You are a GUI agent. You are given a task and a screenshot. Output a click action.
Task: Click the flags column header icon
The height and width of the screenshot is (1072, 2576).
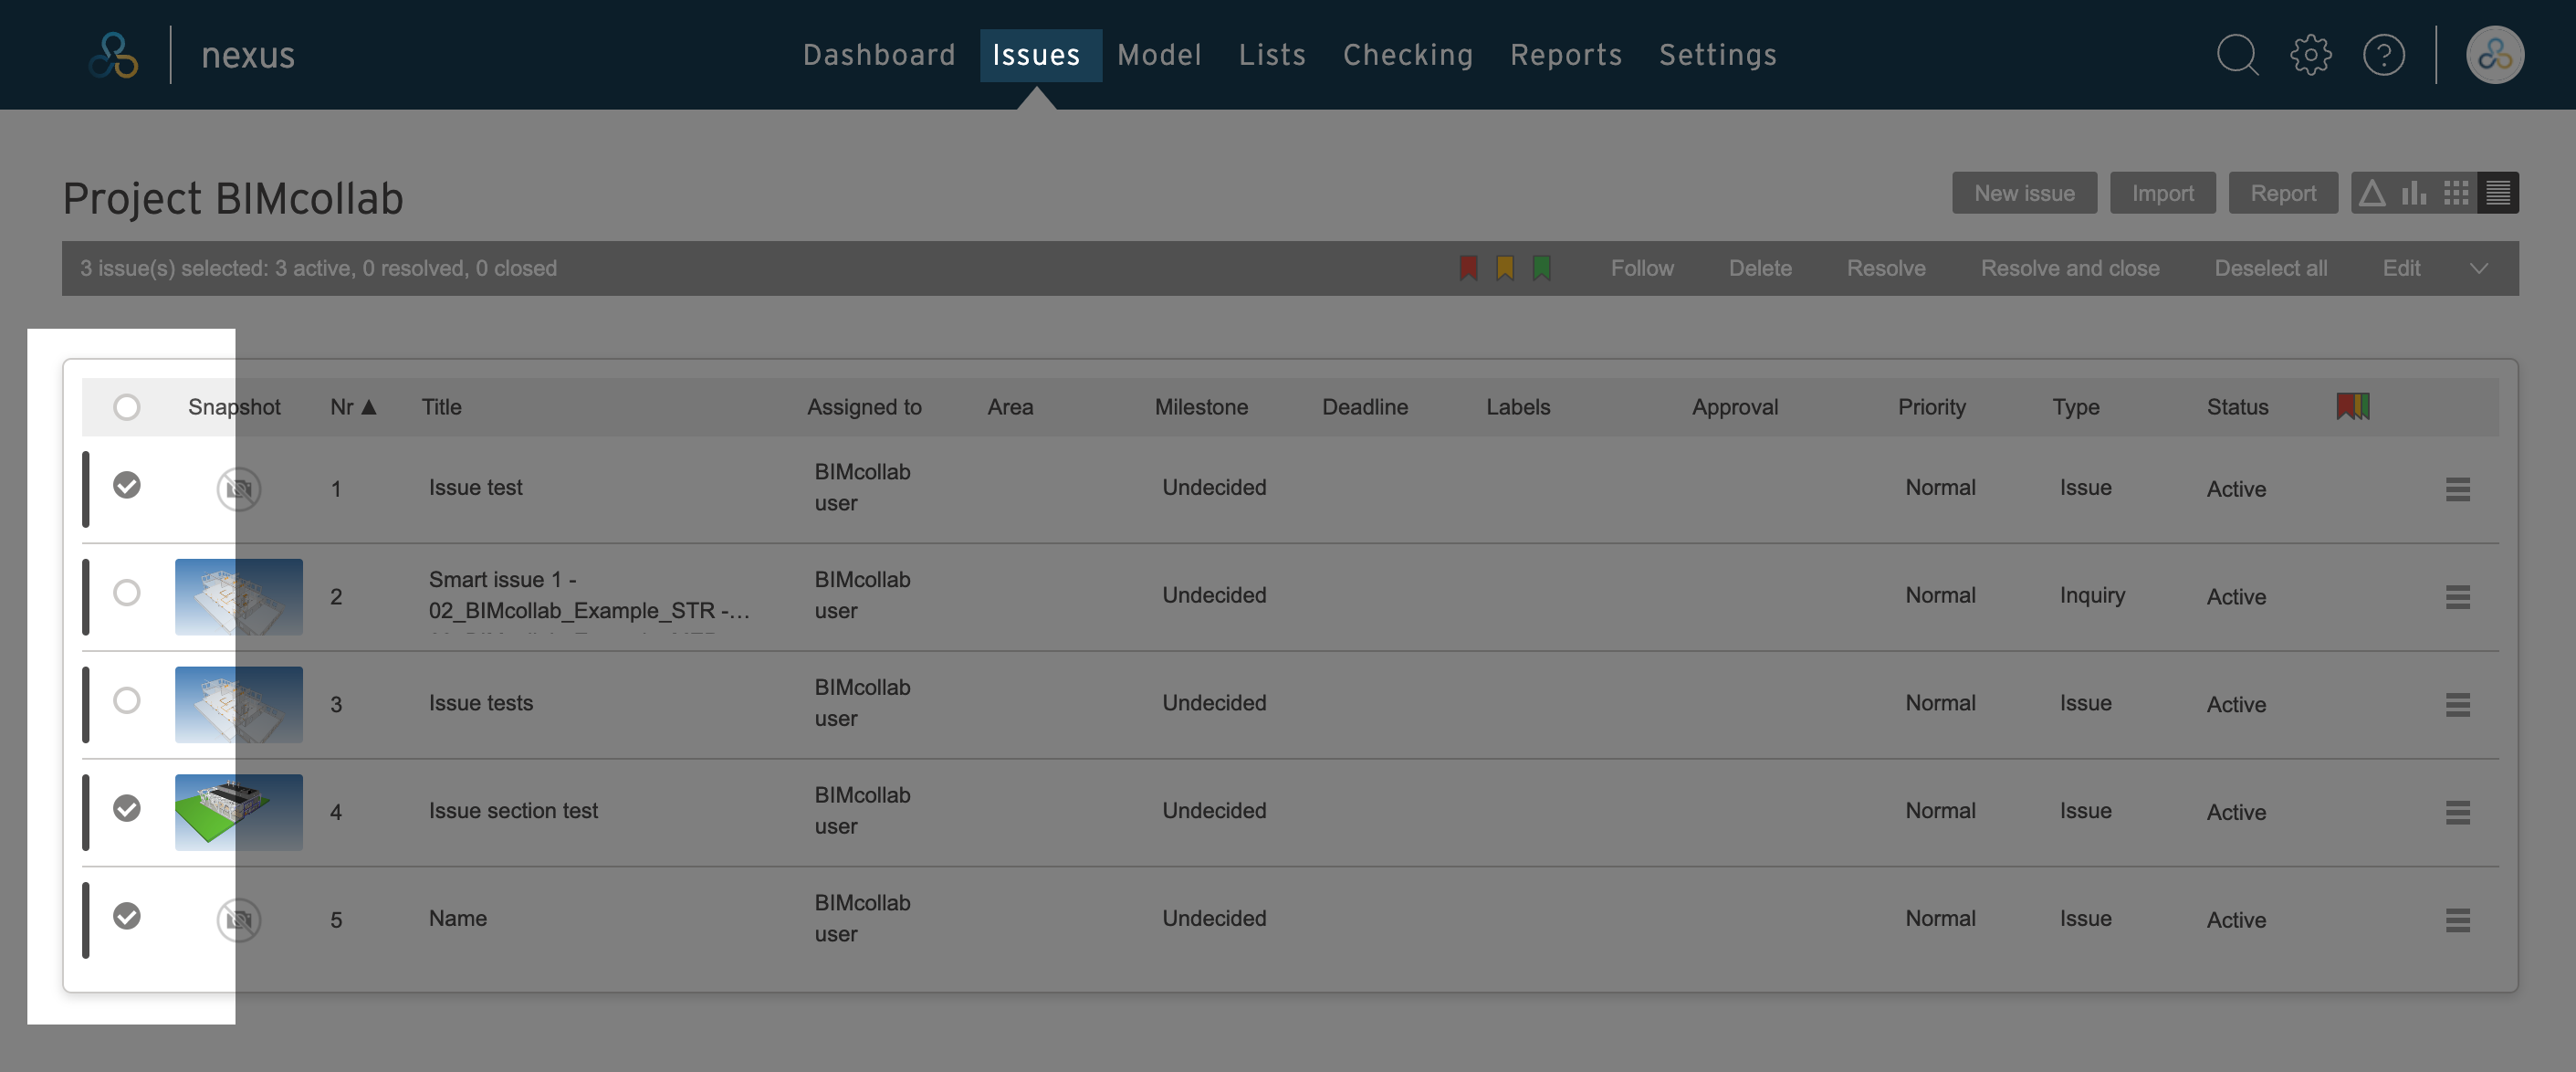[2352, 406]
